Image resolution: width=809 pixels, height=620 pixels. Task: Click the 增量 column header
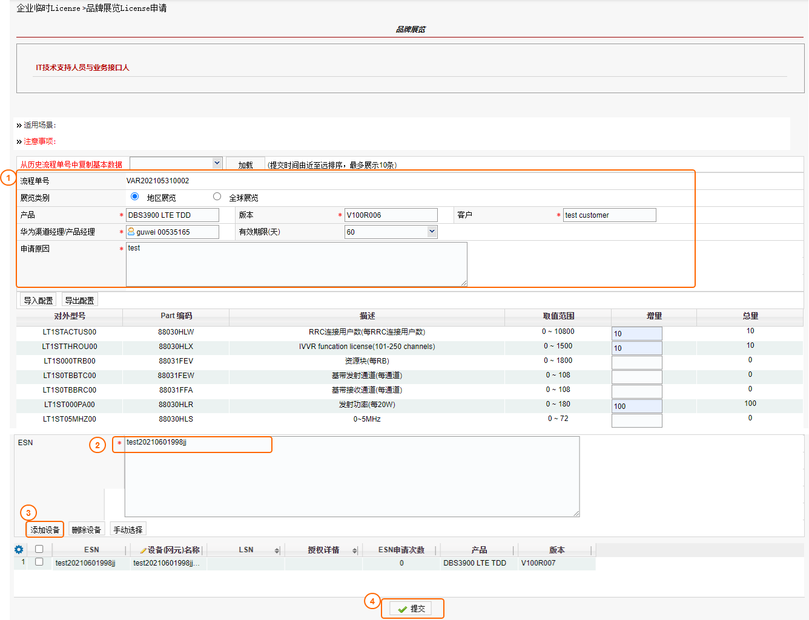(654, 316)
